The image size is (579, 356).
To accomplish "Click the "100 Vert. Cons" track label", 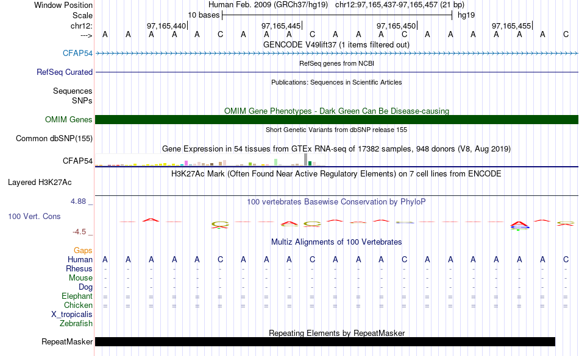I will 34,216.
